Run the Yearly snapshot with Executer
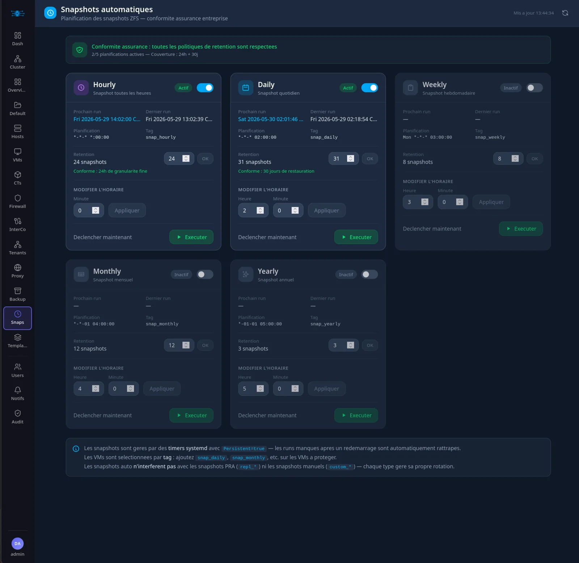This screenshot has width=579, height=563. pyautogui.click(x=356, y=415)
